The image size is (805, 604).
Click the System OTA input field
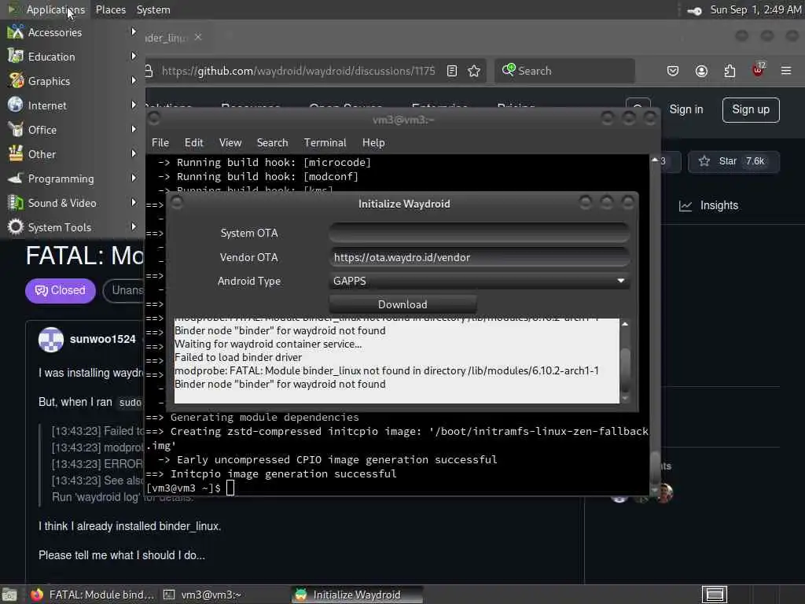[479, 233]
